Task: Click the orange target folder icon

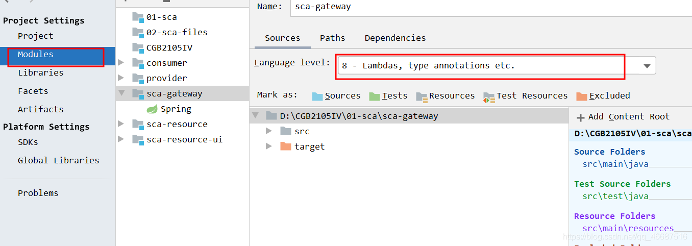Action: (286, 146)
